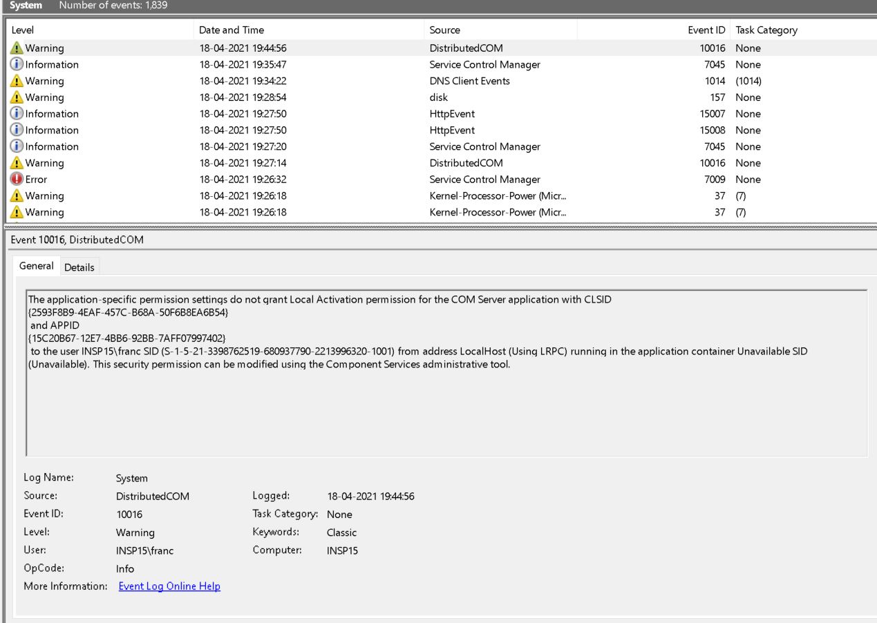Image resolution: width=877 pixels, height=623 pixels.
Task: Click the Computer value INSP15
Action: pos(342,550)
